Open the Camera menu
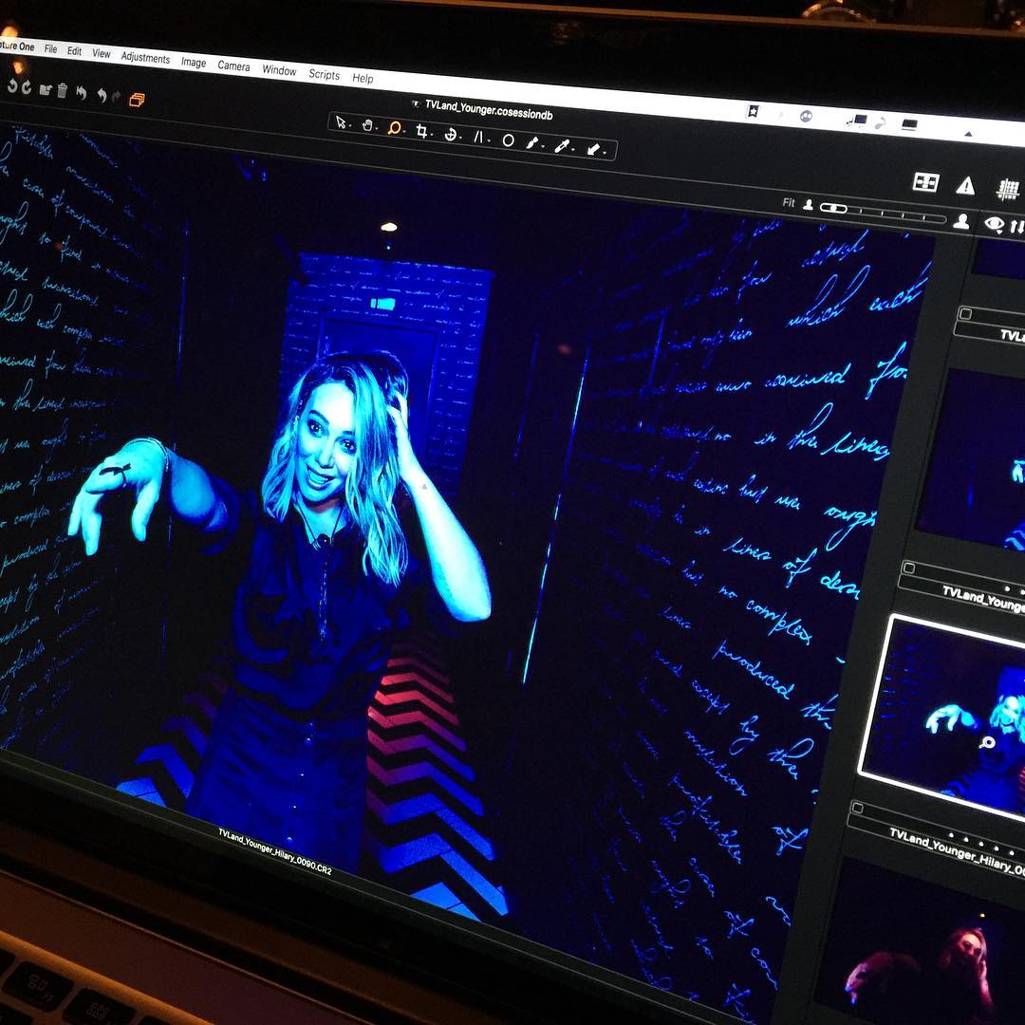Viewport: 1025px width, 1025px height. pyautogui.click(x=233, y=65)
